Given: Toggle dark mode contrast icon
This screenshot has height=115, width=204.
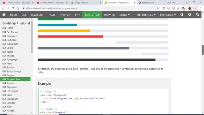Looking at the screenshot, I should tap(182, 15).
